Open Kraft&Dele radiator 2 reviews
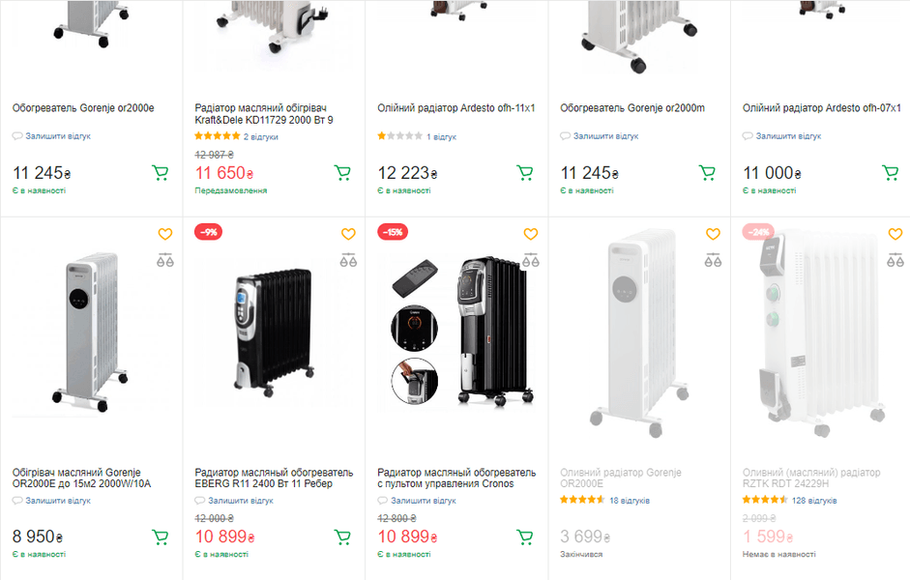The width and height of the screenshot is (910, 580). [x=260, y=137]
